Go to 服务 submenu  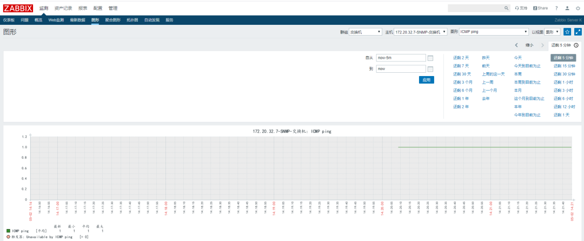point(169,20)
